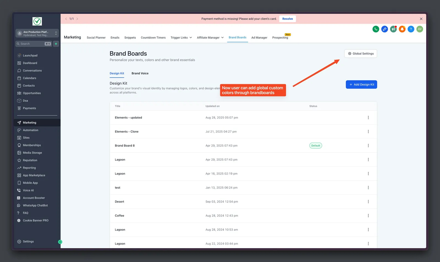Open the megaphone announcements icon
Screen dimensions: 440x262
click(x=393, y=29)
